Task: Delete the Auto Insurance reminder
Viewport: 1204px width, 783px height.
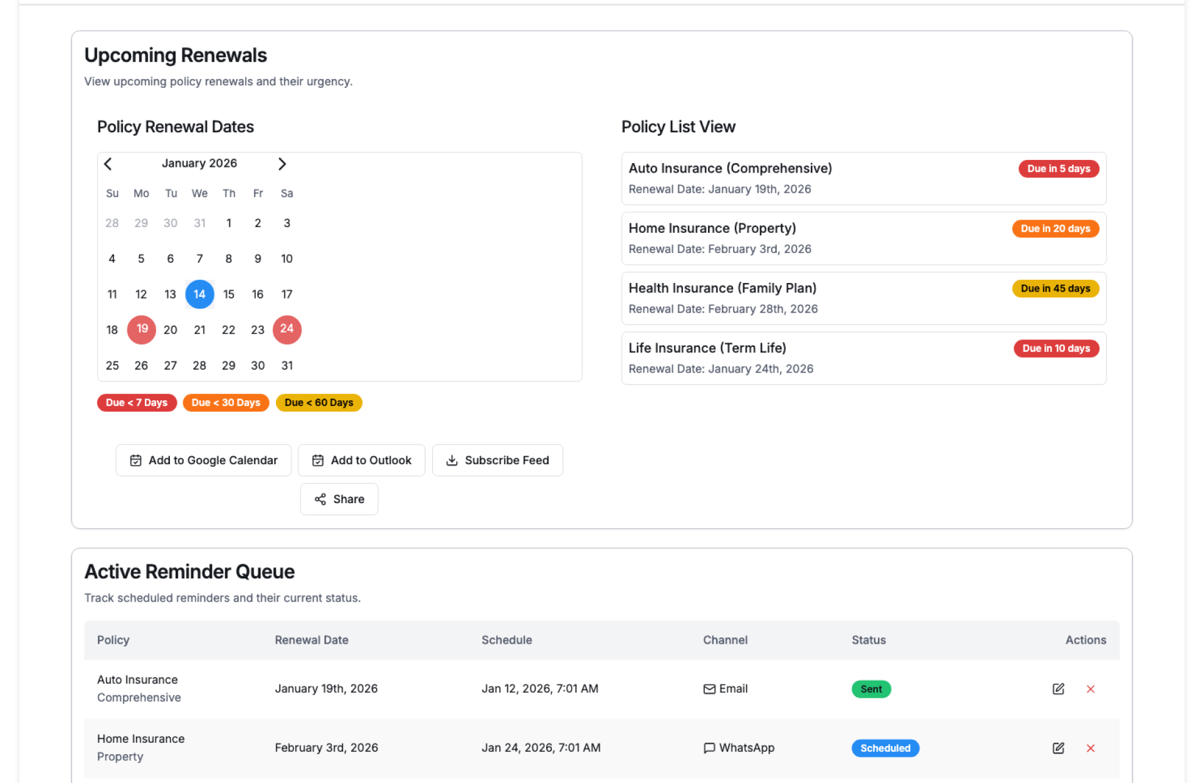Action: point(1090,689)
